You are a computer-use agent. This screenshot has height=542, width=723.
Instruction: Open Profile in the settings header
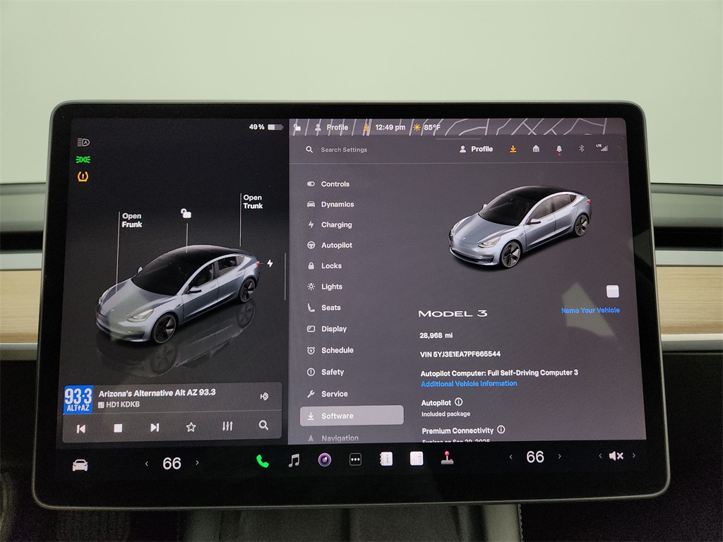[477, 149]
